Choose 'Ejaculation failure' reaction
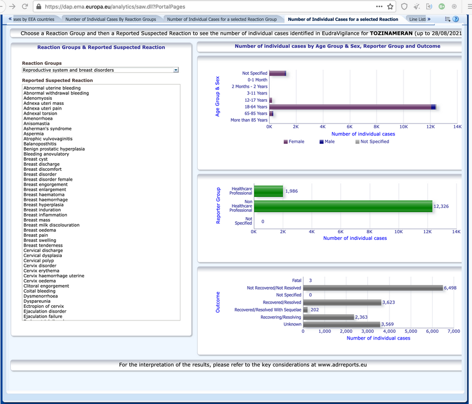The width and height of the screenshot is (472, 404). coord(43,316)
